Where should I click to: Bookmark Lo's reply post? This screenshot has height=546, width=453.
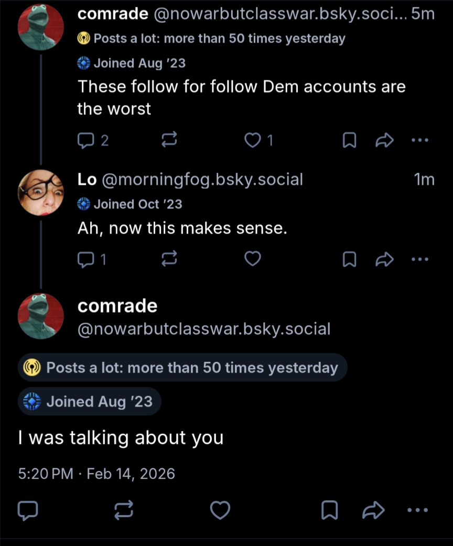pos(349,259)
